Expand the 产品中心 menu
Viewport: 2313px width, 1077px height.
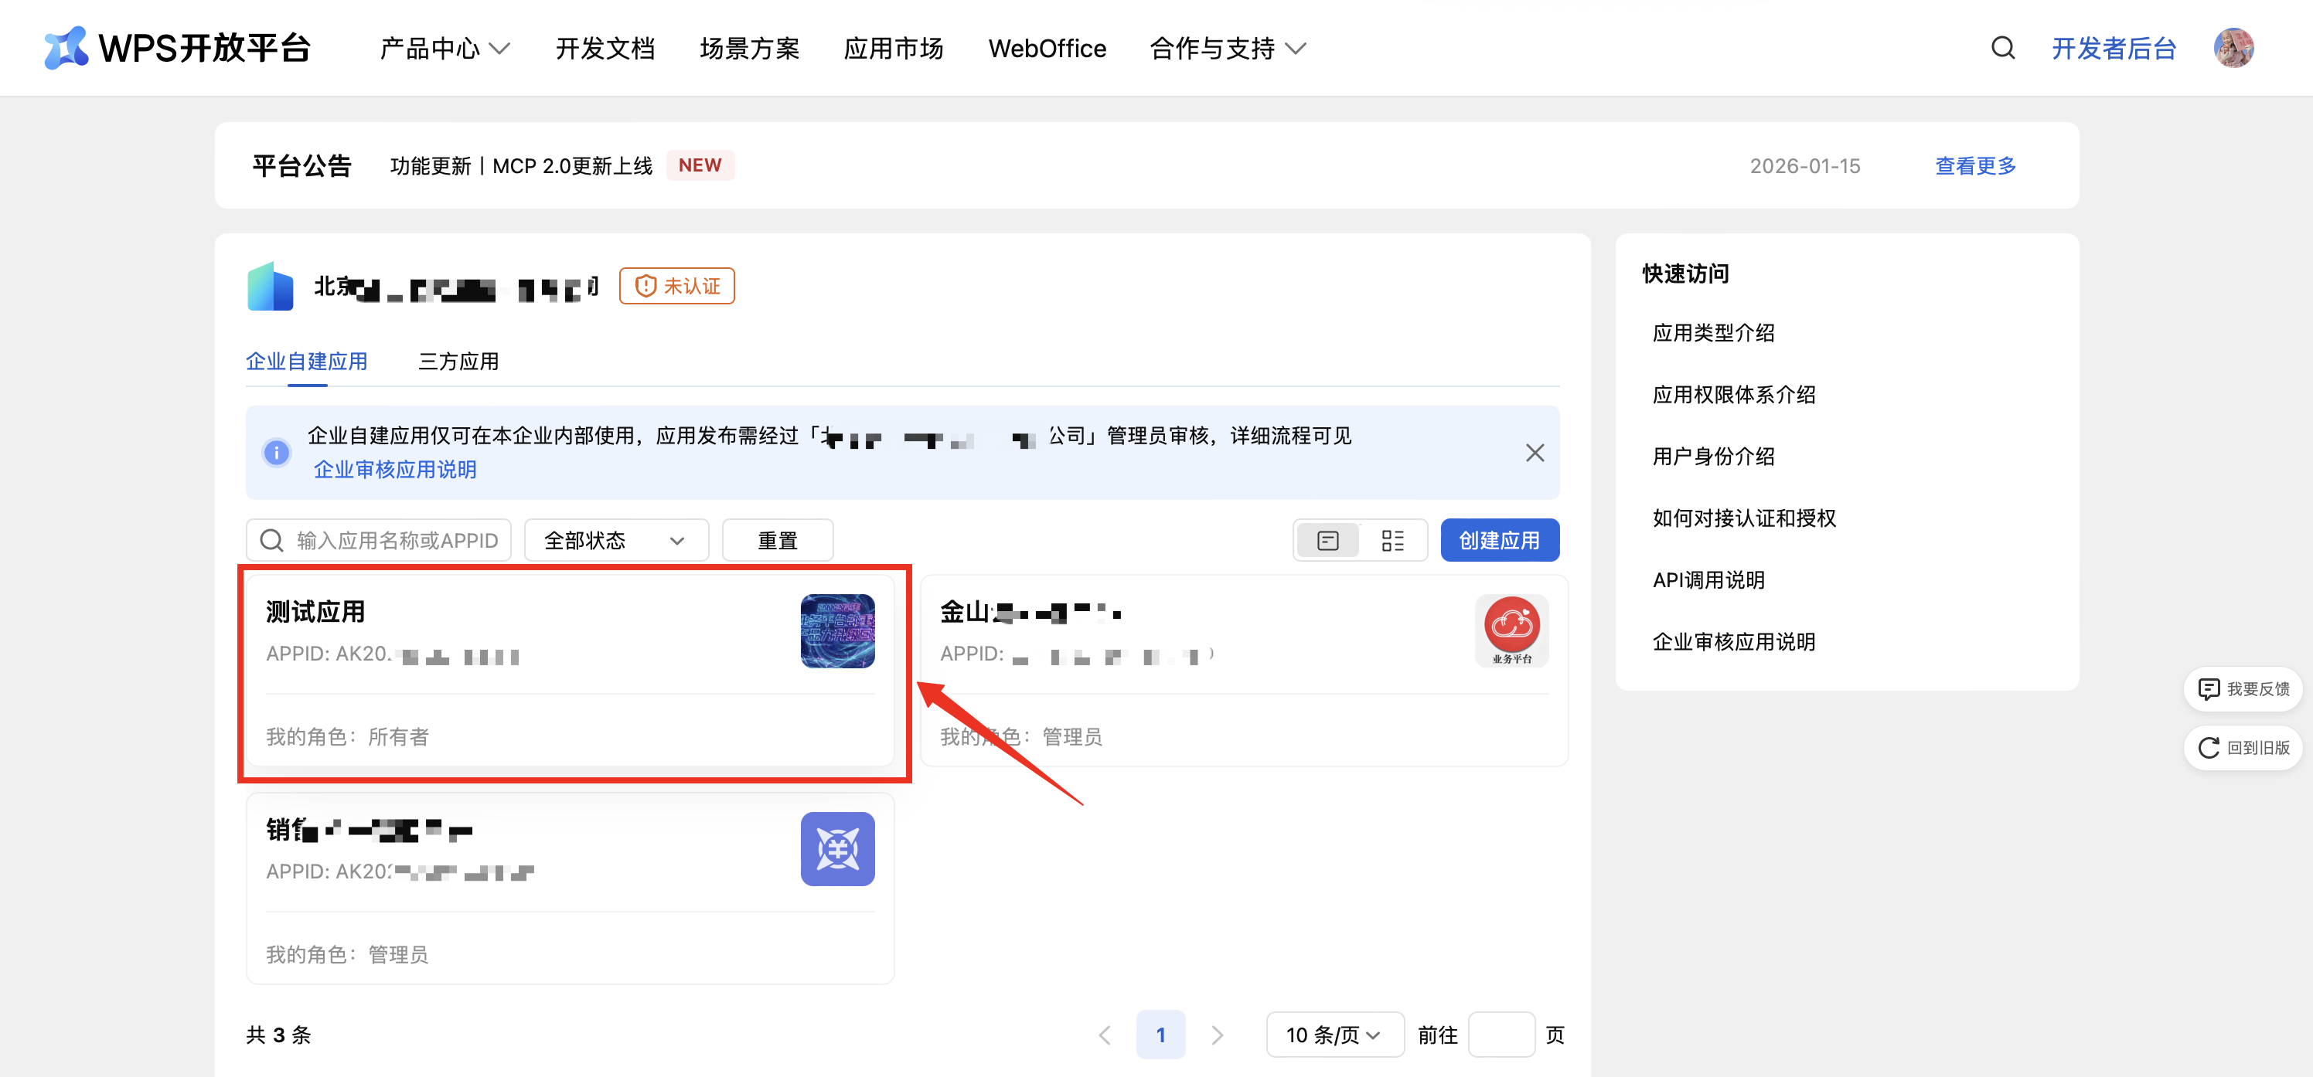point(445,49)
